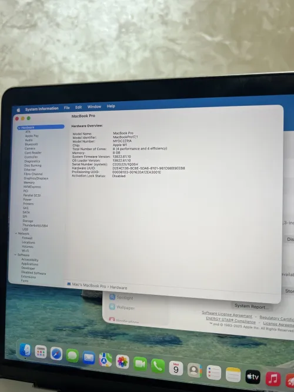Screen dimensions: 294x392
Task: Open Finder from the Dock
Action: pos(25,350)
